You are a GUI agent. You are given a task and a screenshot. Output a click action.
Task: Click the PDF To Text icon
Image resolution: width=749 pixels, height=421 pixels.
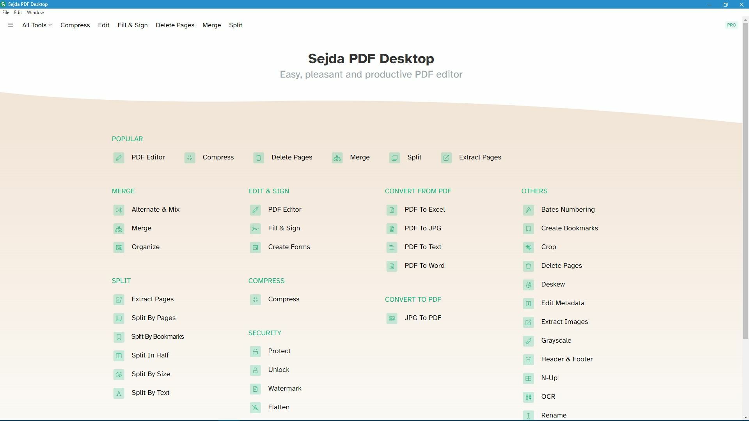(x=392, y=248)
